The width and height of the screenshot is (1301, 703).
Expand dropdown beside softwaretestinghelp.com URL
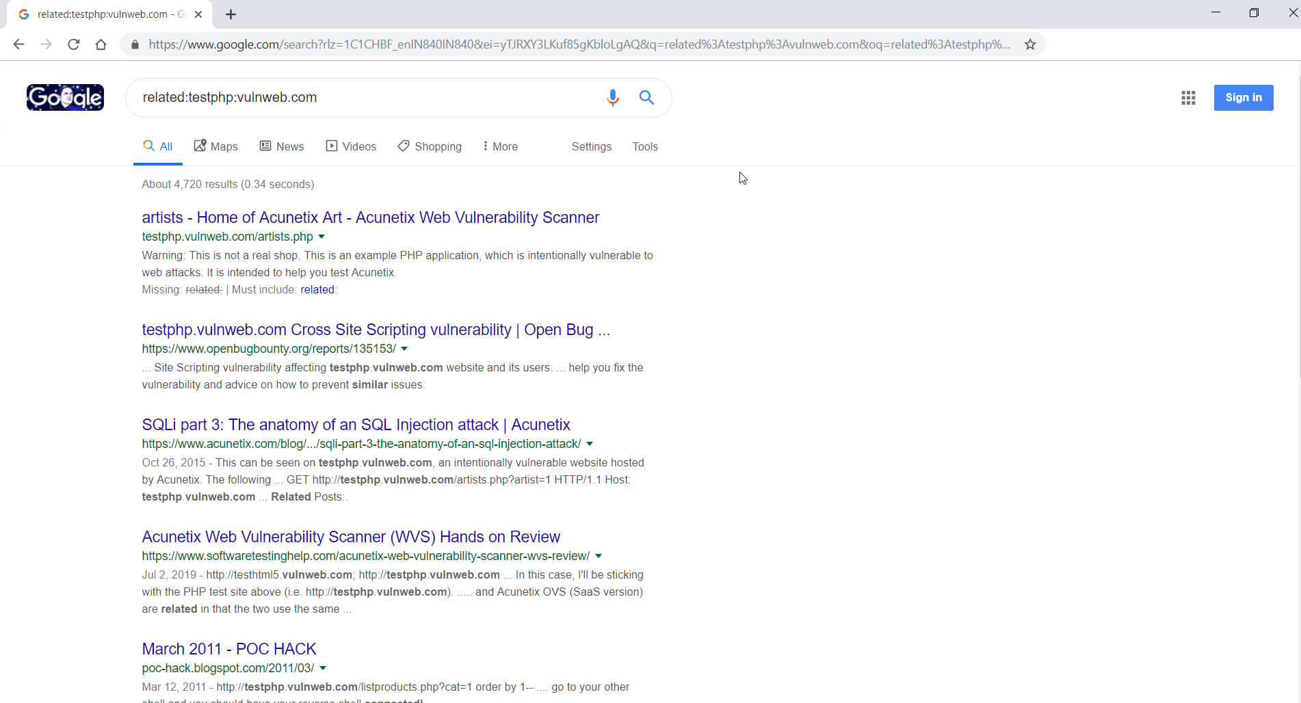(x=599, y=556)
